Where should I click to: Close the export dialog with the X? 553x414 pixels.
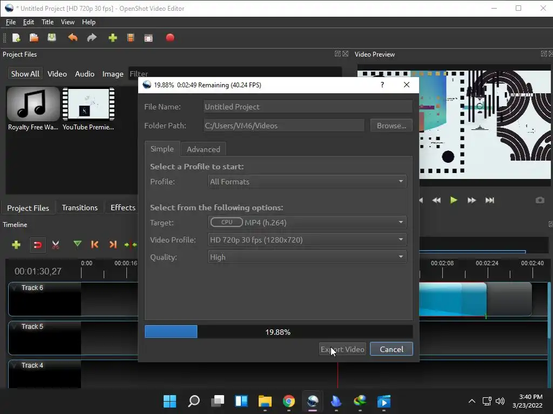pos(407,85)
